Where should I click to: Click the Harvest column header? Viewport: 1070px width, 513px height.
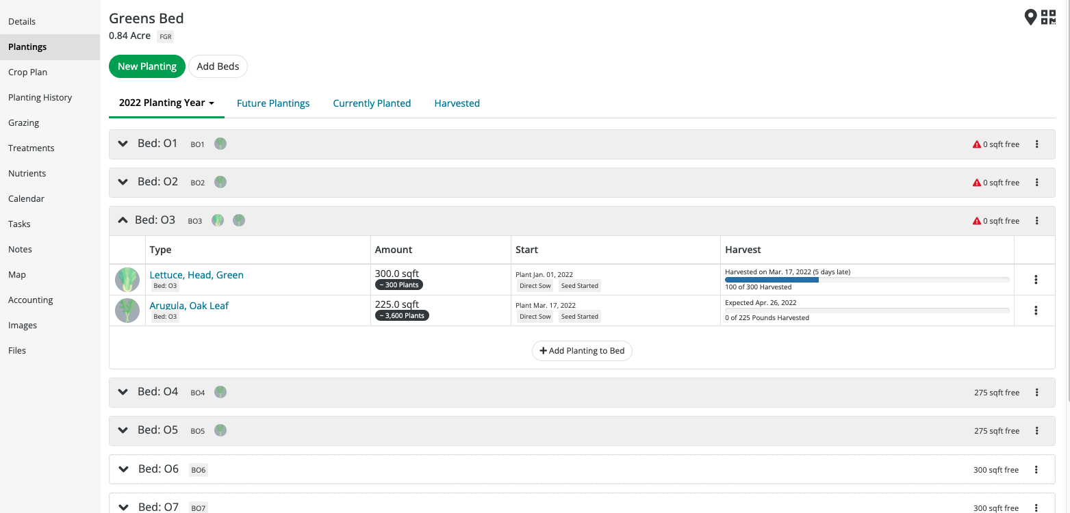pyautogui.click(x=743, y=250)
